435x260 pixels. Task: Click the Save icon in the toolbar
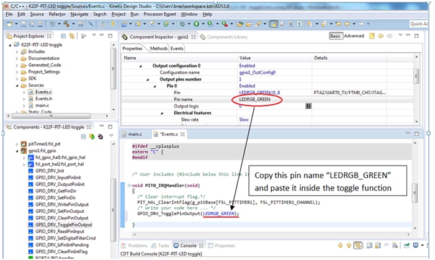[23, 24]
